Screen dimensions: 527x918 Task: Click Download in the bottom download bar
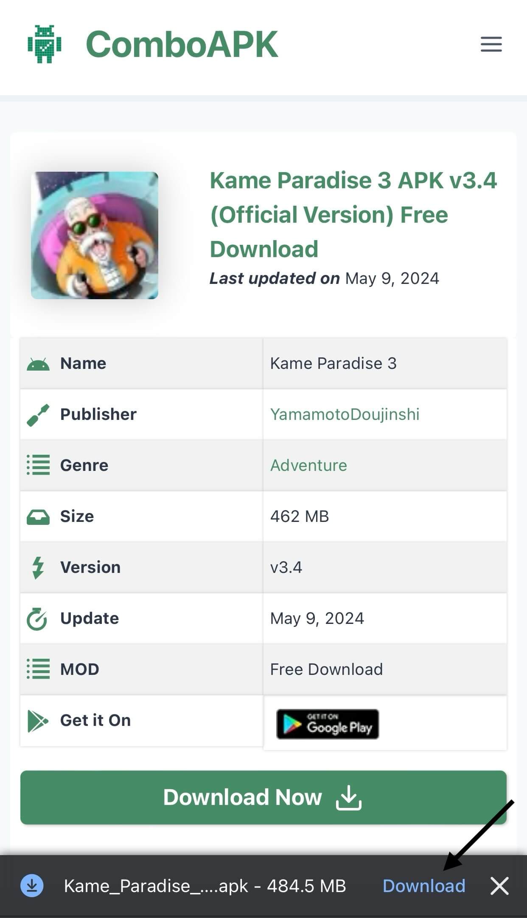pos(424,886)
